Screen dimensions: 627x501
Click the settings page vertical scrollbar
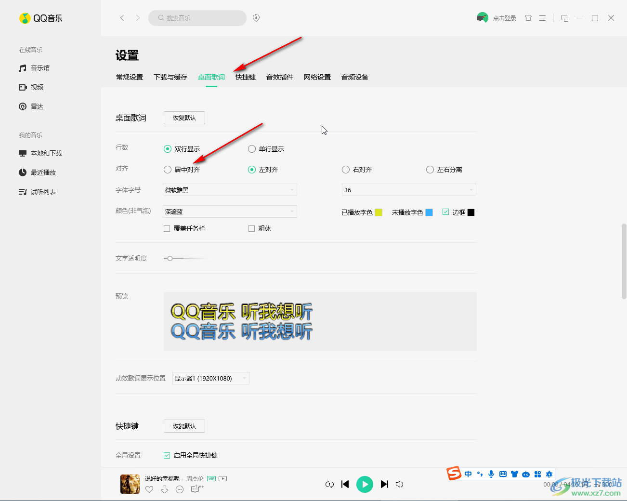[624, 262]
